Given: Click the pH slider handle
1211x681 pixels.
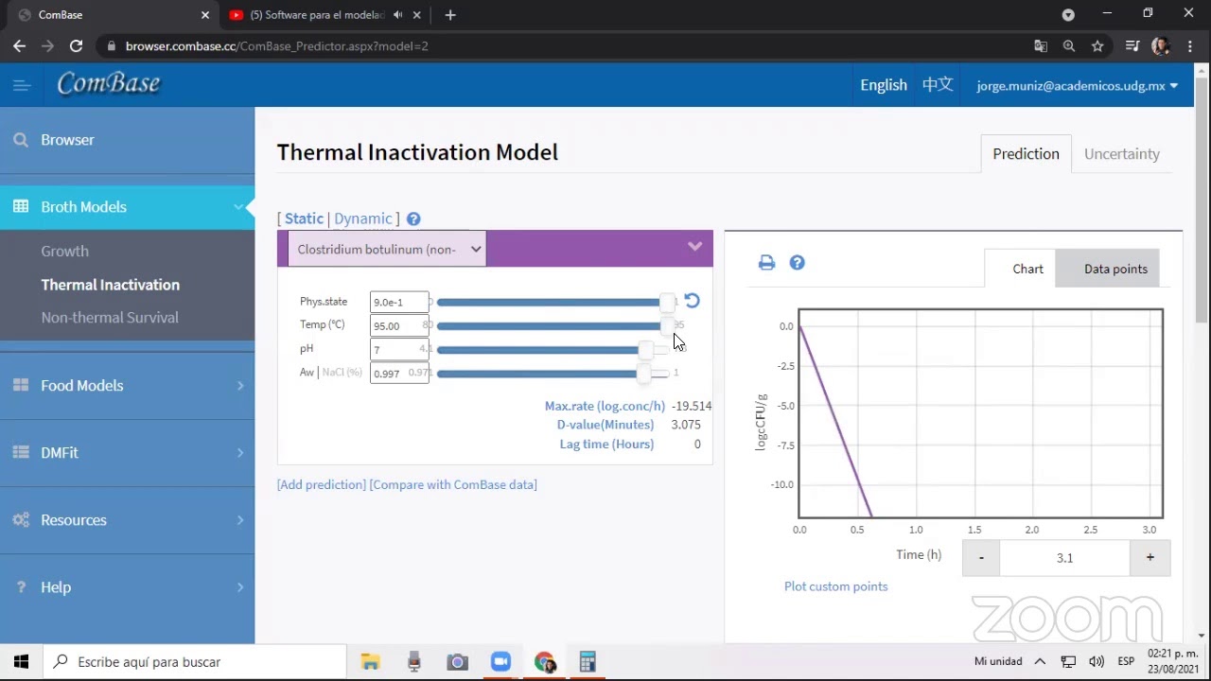Looking at the screenshot, I should [645, 349].
